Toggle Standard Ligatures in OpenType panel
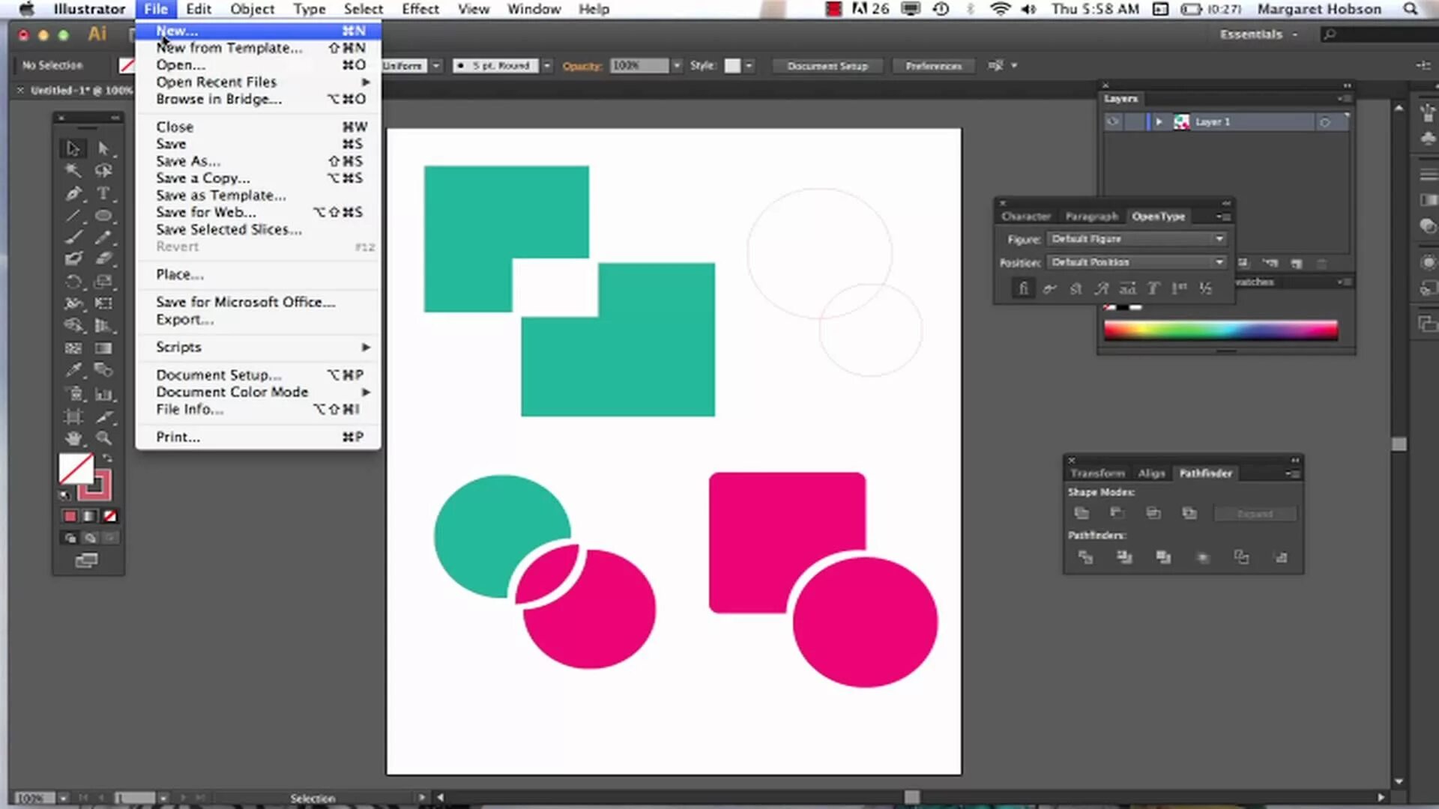Screen dimensions: 1439x809 (x=1023, y=288)
